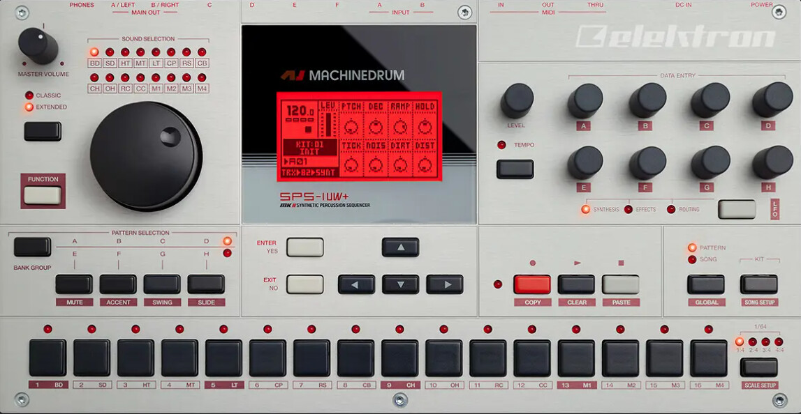
Task: Toggle trig key 11 RC
Action: pos(488,358)
